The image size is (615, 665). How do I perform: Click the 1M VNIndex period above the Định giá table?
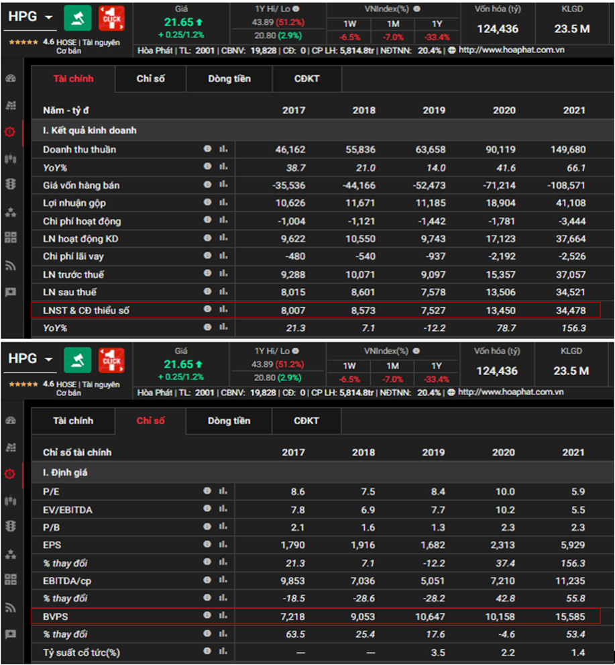(393, 366)
